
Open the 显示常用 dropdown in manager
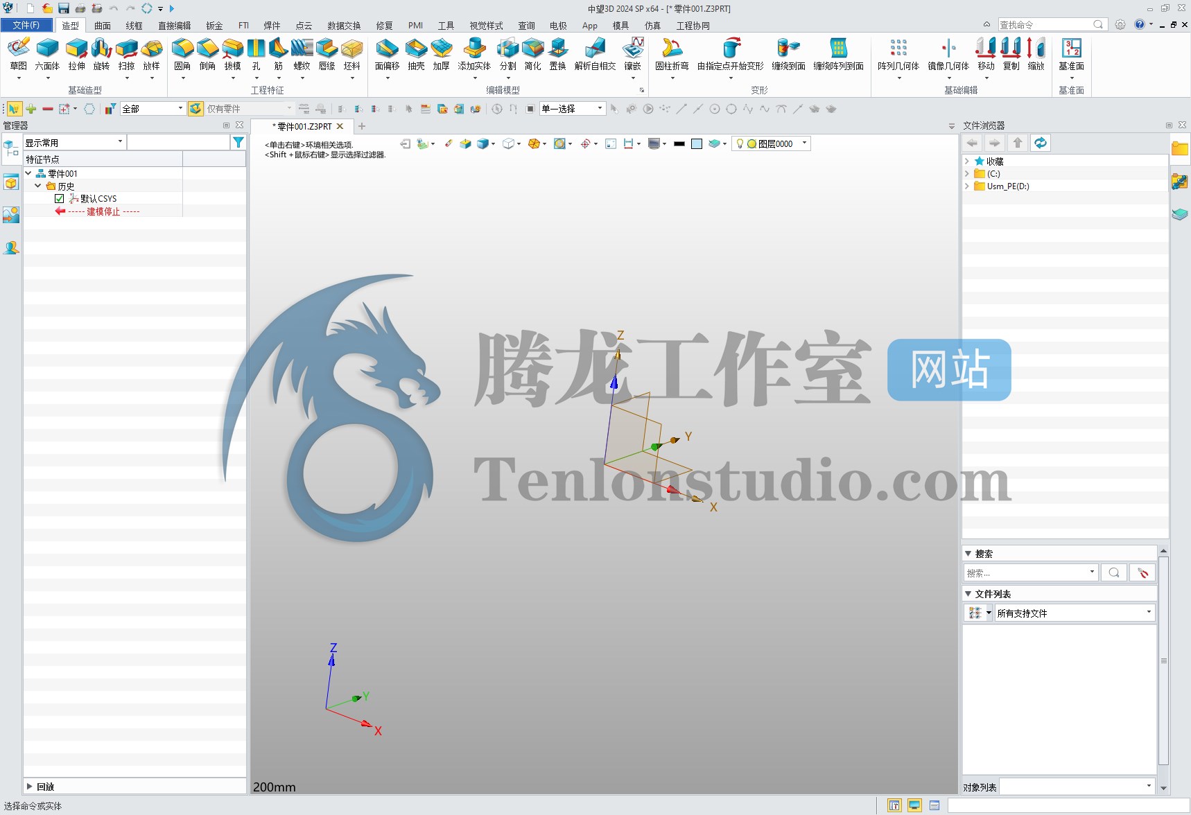pyautogui.click(x=74, y=142)
